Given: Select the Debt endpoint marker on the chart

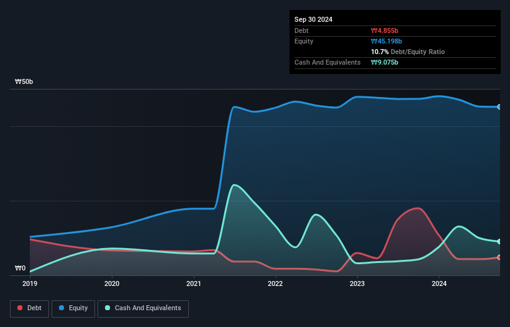Looking at the screenshot, I should point(499,257).
